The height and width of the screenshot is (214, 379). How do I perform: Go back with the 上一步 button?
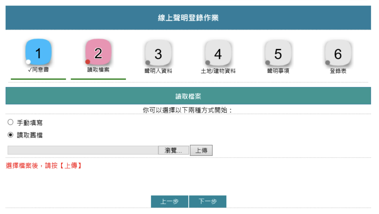[169, 201]
